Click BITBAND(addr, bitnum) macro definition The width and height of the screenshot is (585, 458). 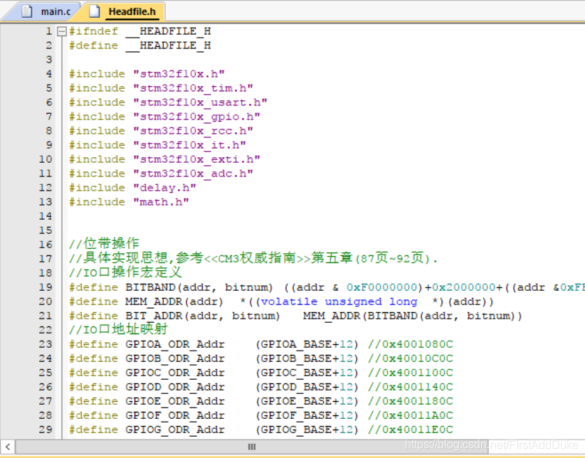point(199,287)
